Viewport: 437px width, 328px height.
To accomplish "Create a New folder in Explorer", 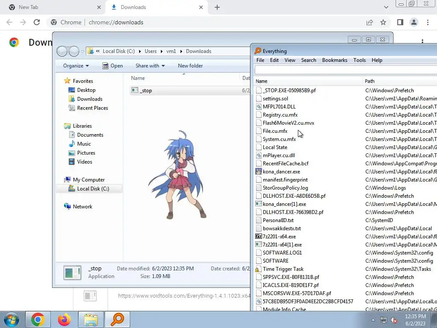I will [190, 66].
